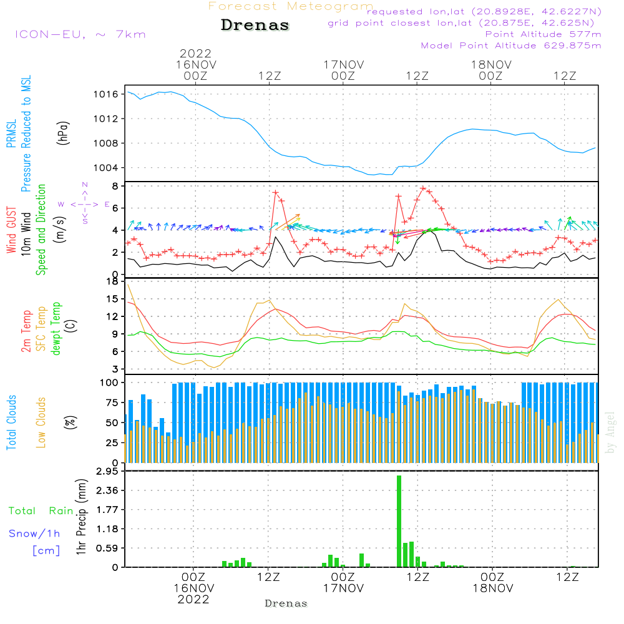Click the green 'dewpt Temp' label
The image size is (624, 624).
click(x=56, y=328)
